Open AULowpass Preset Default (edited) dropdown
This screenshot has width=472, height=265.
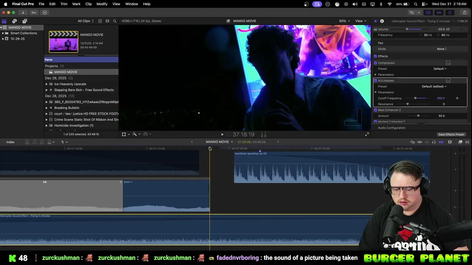point(434,86)
